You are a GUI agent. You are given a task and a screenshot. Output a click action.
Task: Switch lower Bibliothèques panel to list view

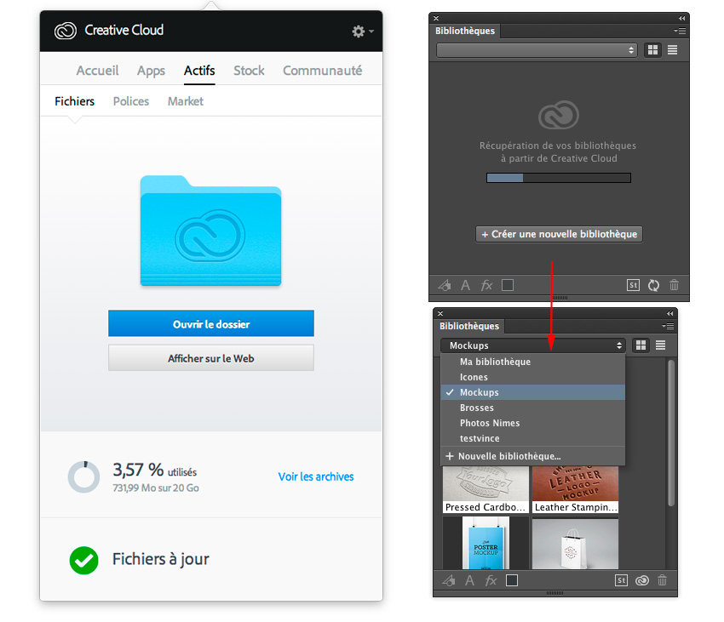tap(660, 345)
